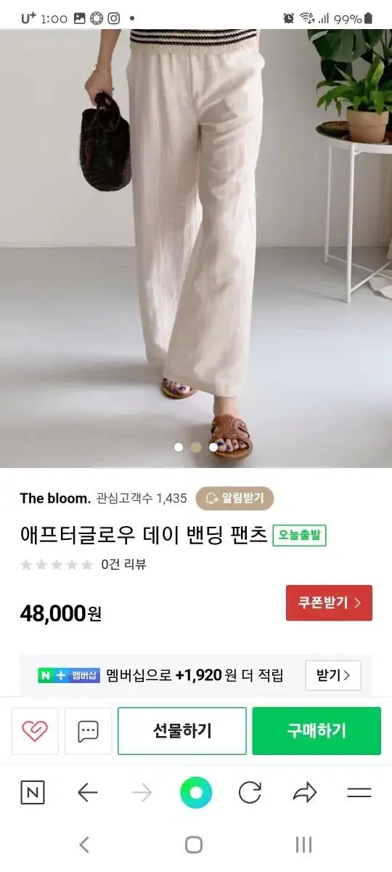Tap 구매하기 green purchase button
The image size is (392, 872).
pos(317,731)
